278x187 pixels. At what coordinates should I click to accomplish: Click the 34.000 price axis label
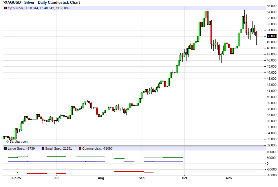tap(271, 133)
